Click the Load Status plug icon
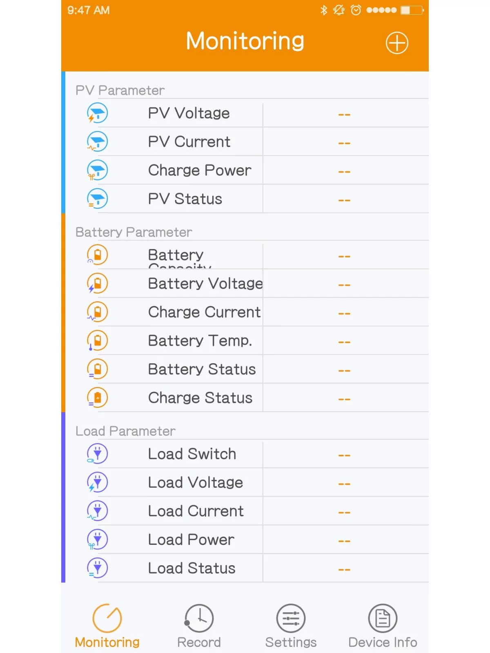The height and width of the screenshot is (653, 490). point(97,568)
